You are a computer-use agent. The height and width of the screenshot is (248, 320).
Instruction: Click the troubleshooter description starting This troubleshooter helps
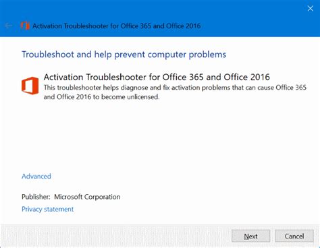[x=175, y=92]
